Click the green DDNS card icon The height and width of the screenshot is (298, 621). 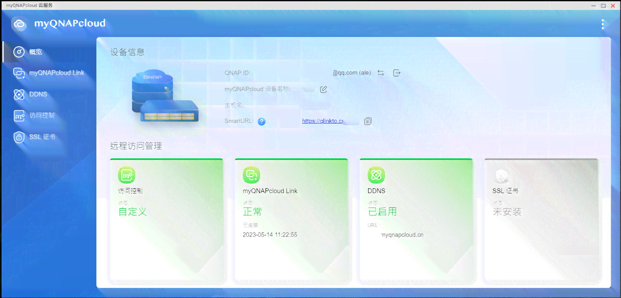tap(376, 175)
